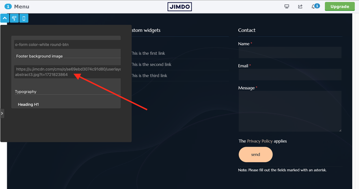Focus the Name input field

(290, 53)
